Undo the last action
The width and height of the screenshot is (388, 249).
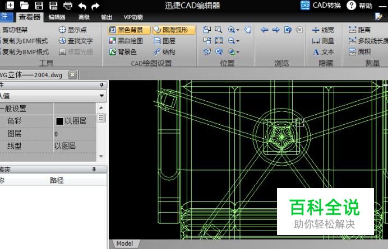82,6
